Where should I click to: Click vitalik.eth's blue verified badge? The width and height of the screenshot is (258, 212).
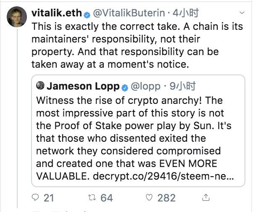(87, 13)
